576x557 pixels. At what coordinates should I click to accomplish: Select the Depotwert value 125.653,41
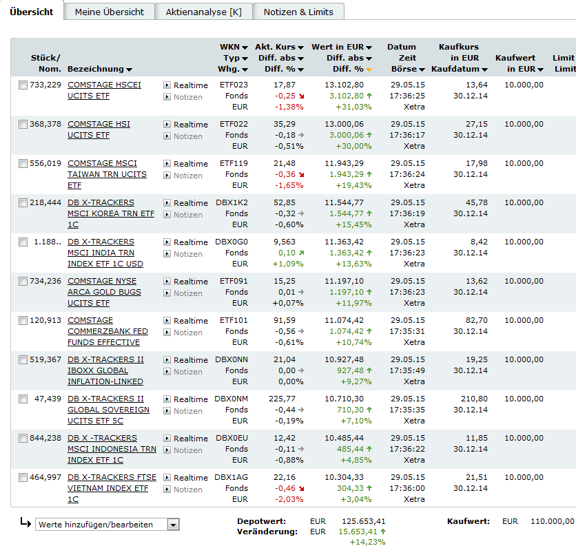pyautogui.click(x=363, y=521)
